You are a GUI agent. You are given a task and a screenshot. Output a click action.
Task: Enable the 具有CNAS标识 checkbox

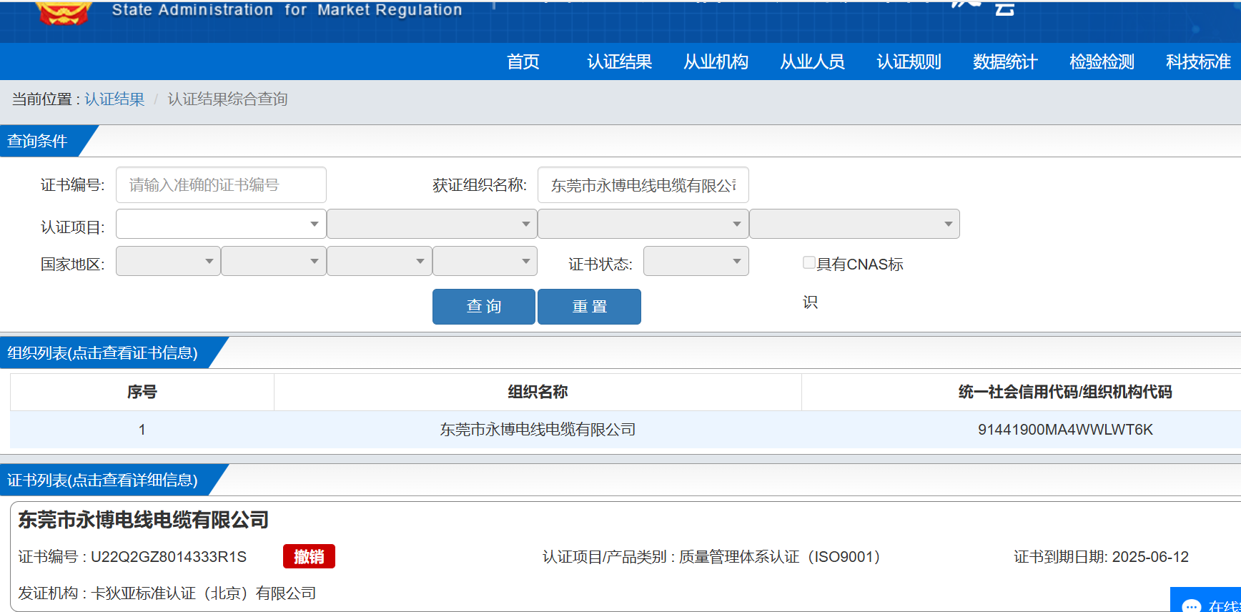coord(809,263)
